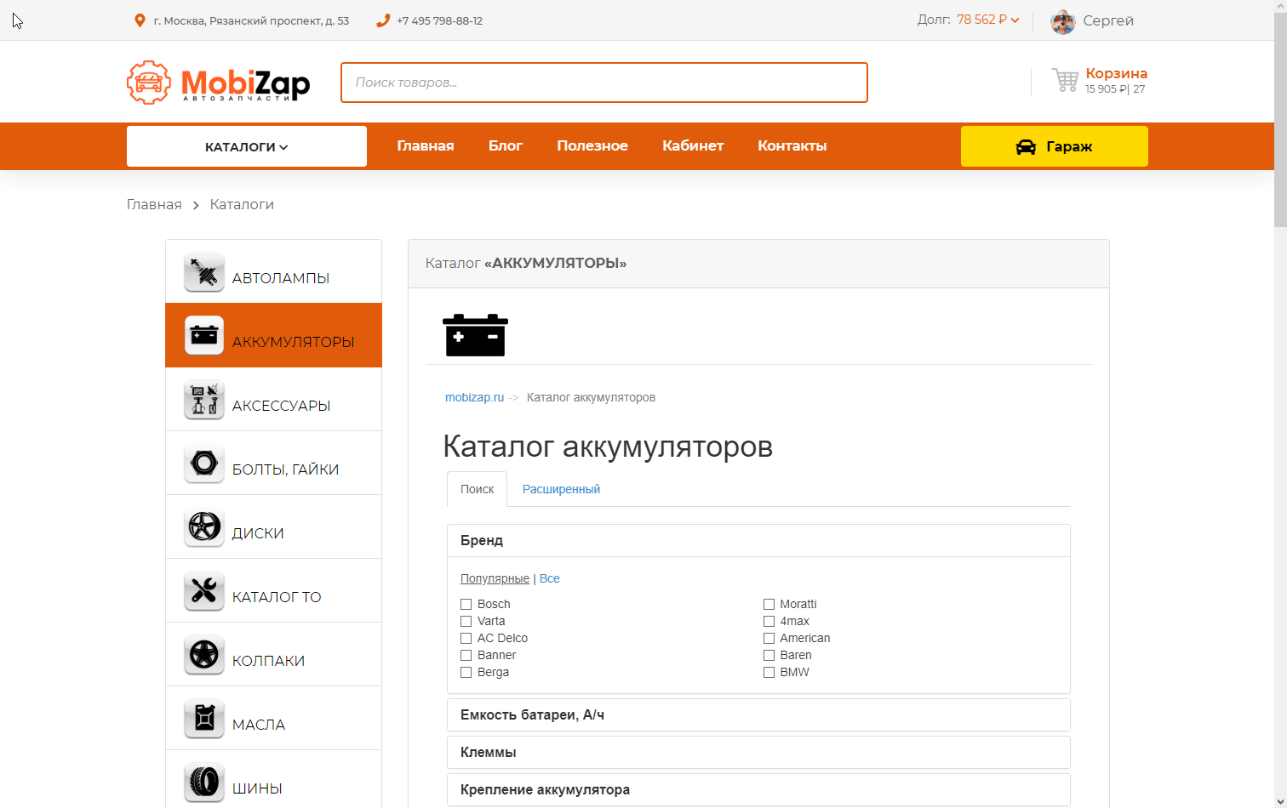Open the Каталоги dropdown menu
Image resolution: width=1287 pixels, height=808 pixels.
click(247, 146)
